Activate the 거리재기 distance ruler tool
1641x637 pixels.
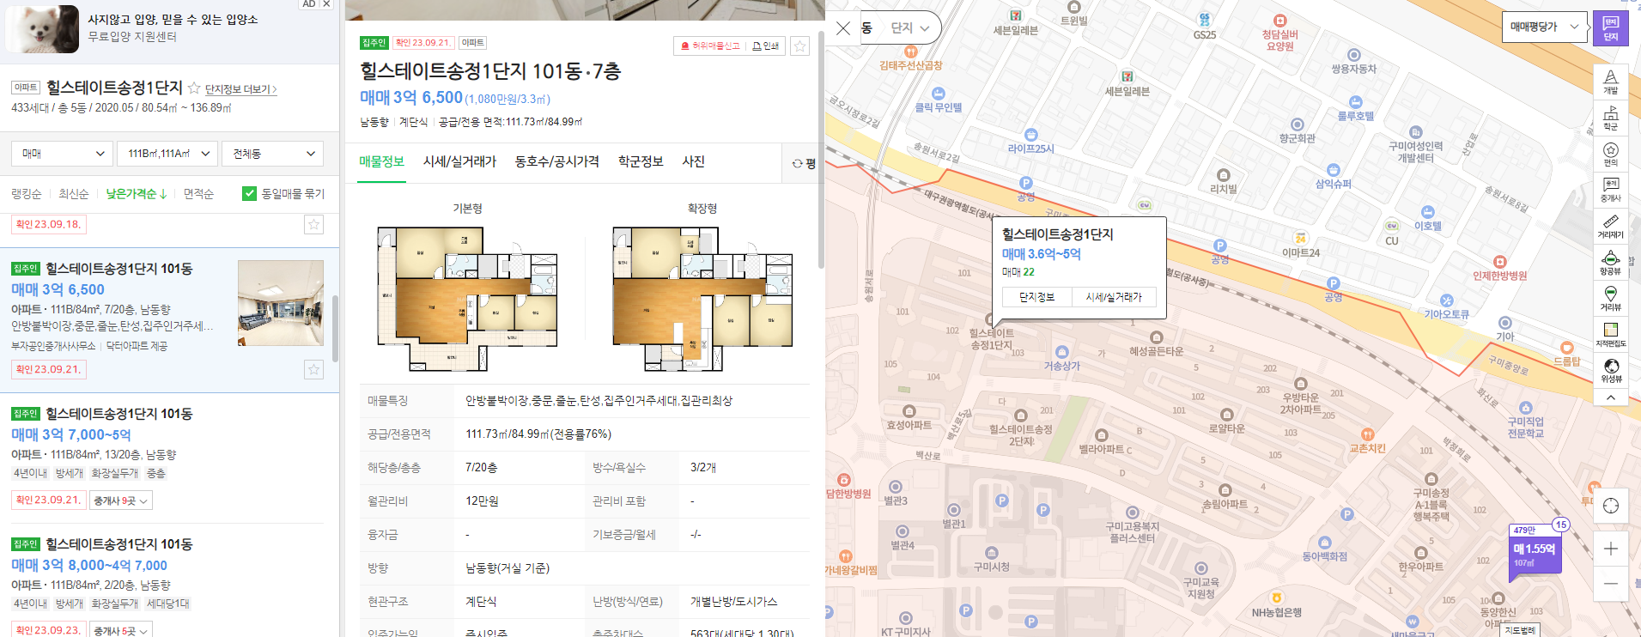click(1610, 227)
